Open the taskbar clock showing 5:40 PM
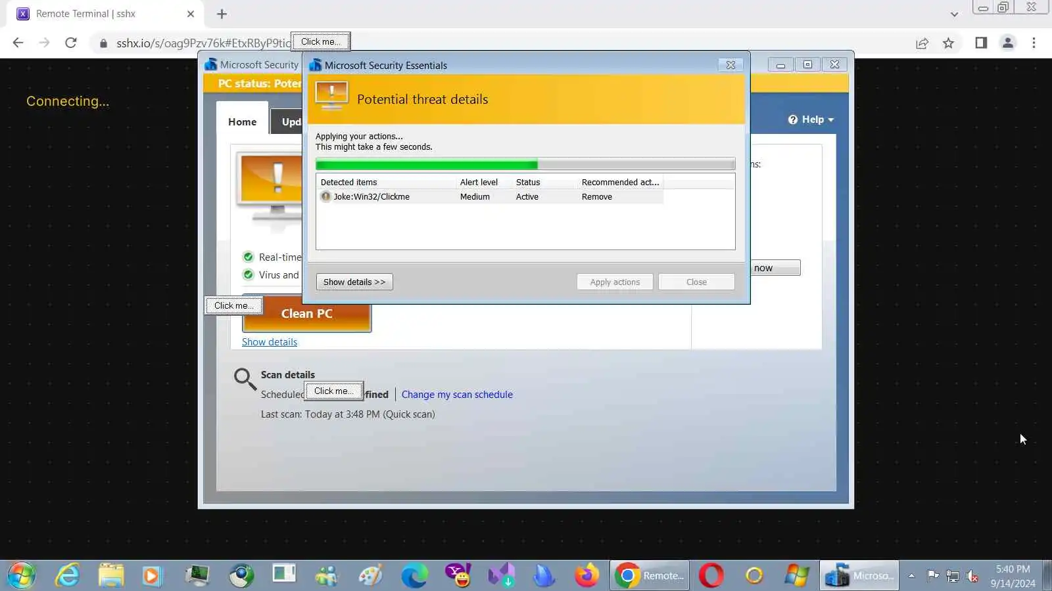This screenshot has width=1052, height=591. (1013, 576)
